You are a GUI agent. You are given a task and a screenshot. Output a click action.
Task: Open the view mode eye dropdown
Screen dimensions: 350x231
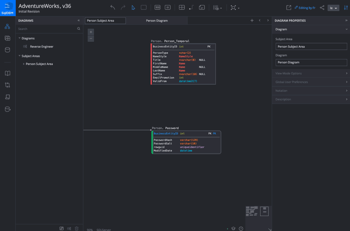(x=217, y=7)
